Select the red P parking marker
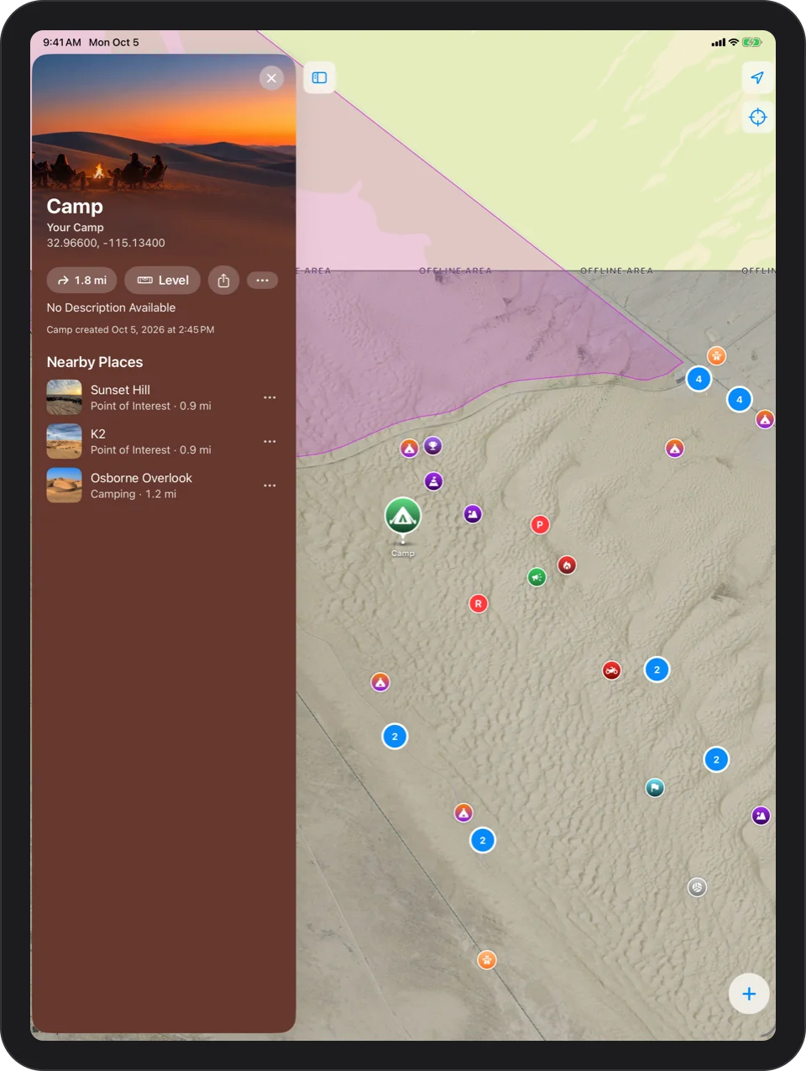Viewport: 806px width, 1071px height. [x=540, y=525]
